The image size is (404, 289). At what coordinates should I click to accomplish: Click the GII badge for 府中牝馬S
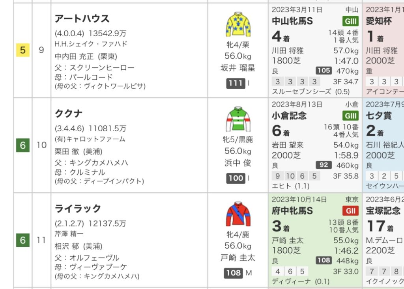(350, 211)
